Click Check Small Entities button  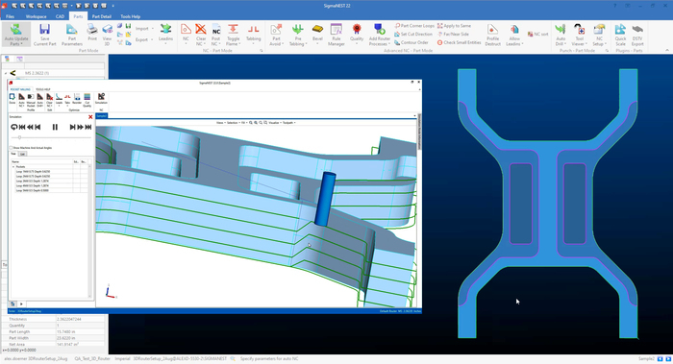pos(459,42)
